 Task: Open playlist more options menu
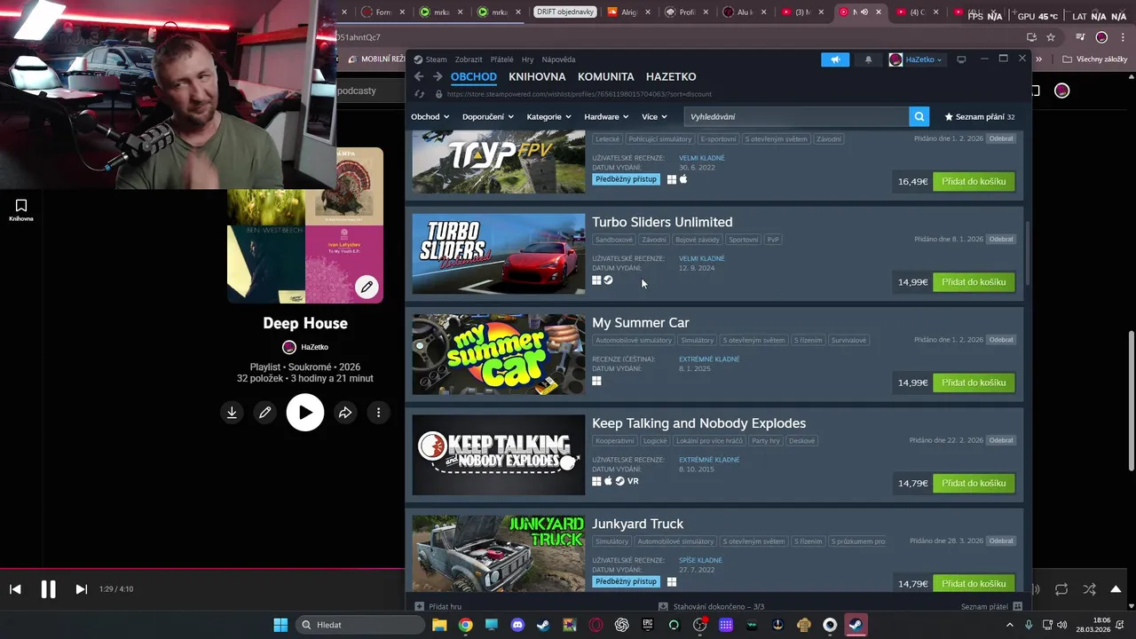378,413
